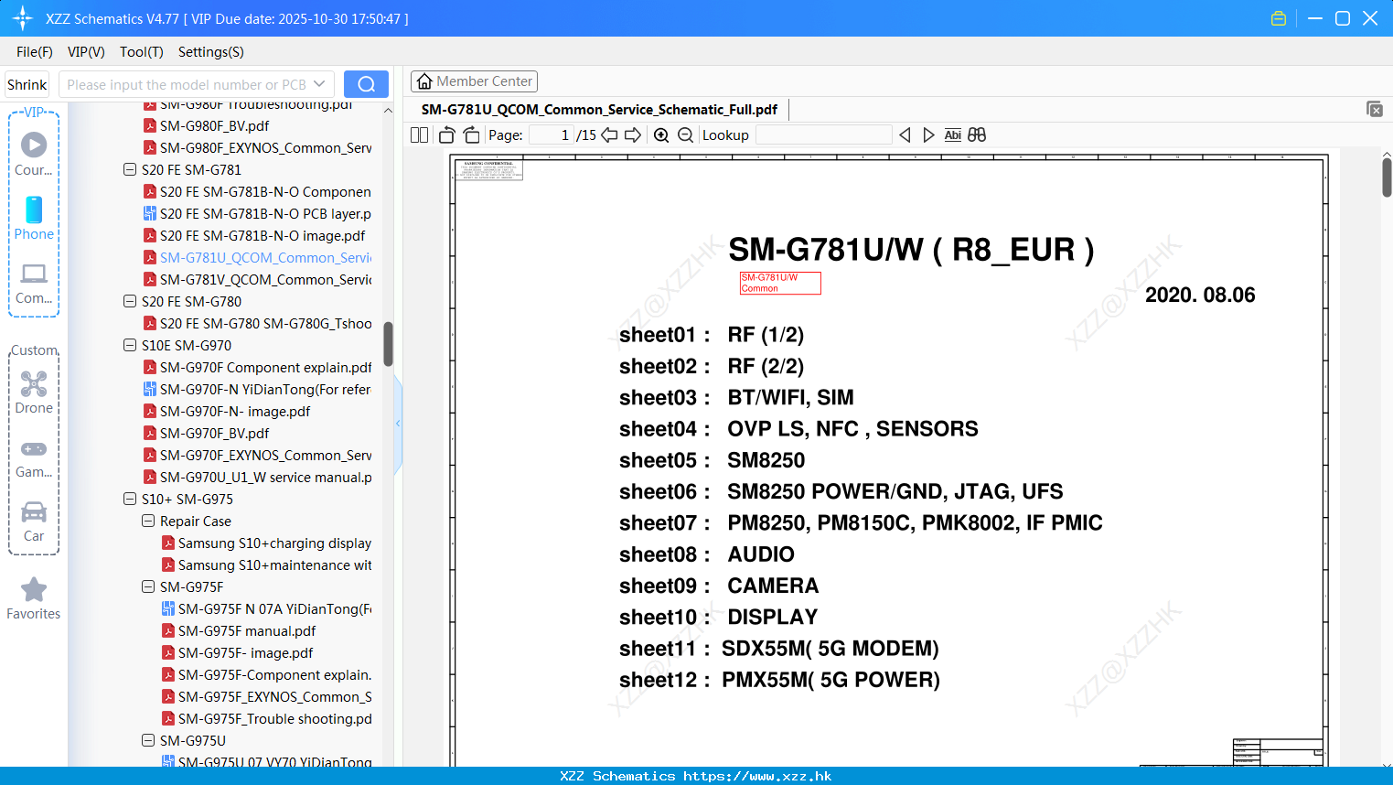
Task: Rotate page clockwise
Action: coord(471,135)
